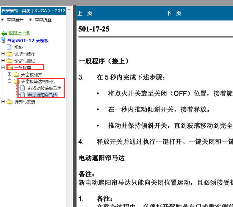233x207 pixels.
Task: Select 说明与操作 in the tree
Action: [25, 54]
